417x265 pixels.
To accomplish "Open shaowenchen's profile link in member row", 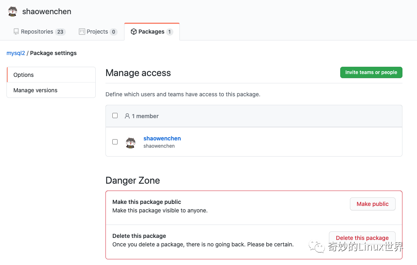I will (162, 138).
